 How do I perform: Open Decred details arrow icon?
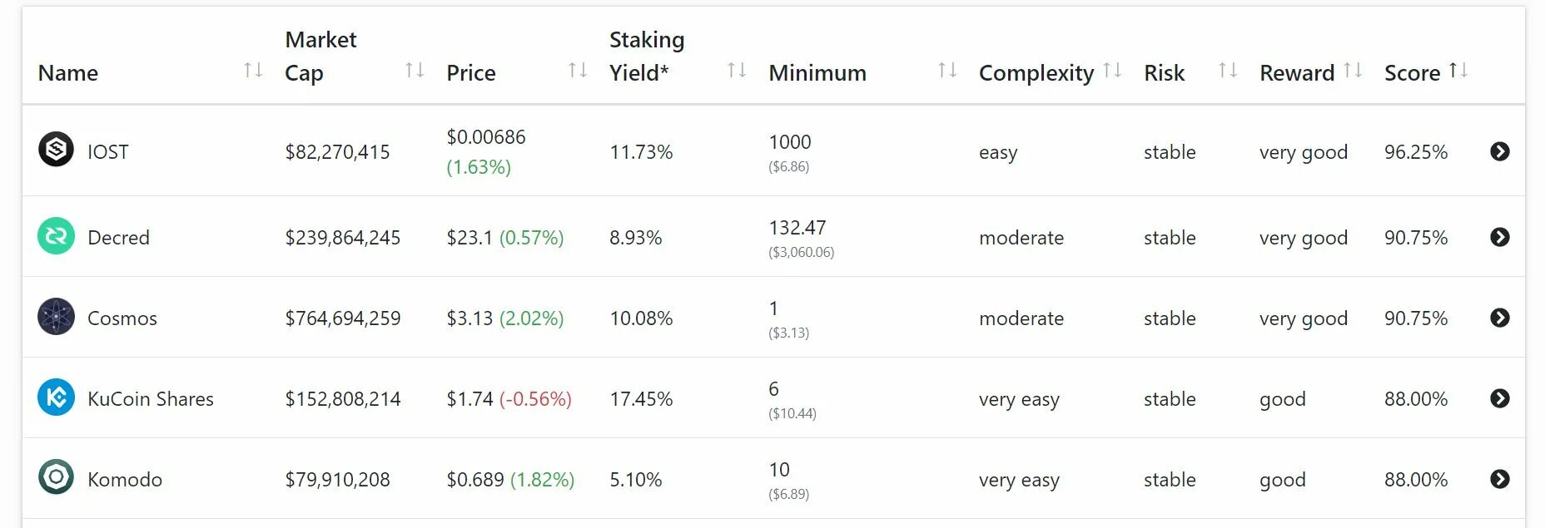coord(1500,237)
